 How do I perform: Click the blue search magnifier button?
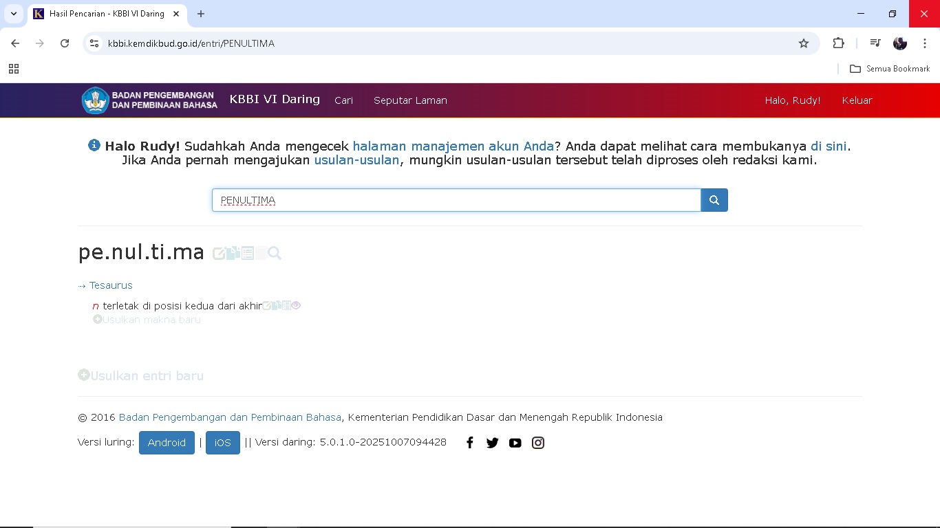pos(714,200)
